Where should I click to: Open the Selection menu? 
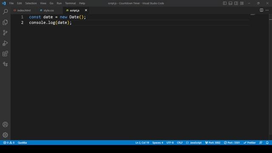(x=31, y=3)
